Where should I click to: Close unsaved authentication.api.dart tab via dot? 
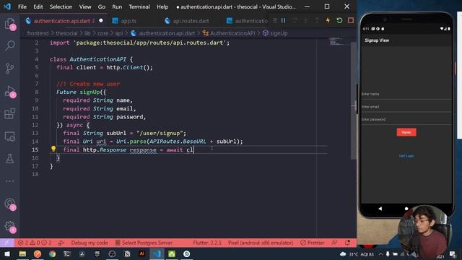coord(101,21)
